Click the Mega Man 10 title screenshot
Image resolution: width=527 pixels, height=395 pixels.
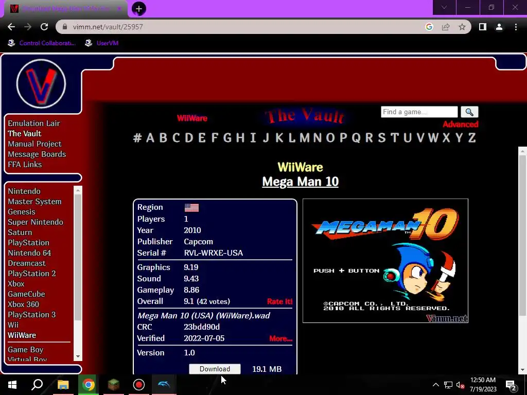pyautogui.click(x=385, y=261)
